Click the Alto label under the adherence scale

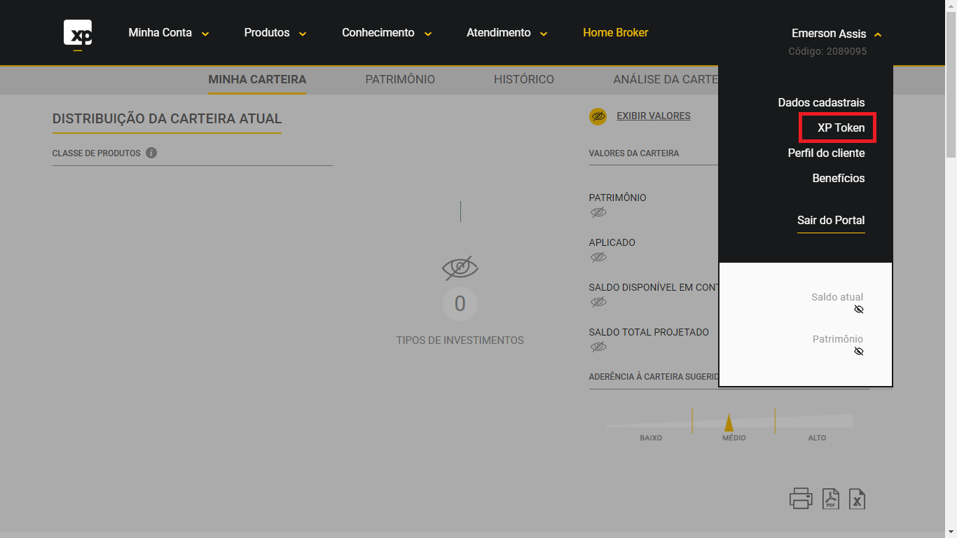pyautogui.click(x=817, y=438)
